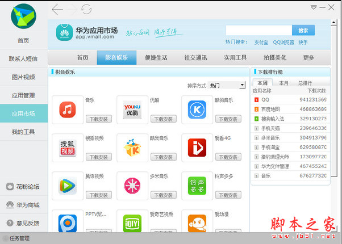Click 下载安装 for 优酷

click(164, 119)
